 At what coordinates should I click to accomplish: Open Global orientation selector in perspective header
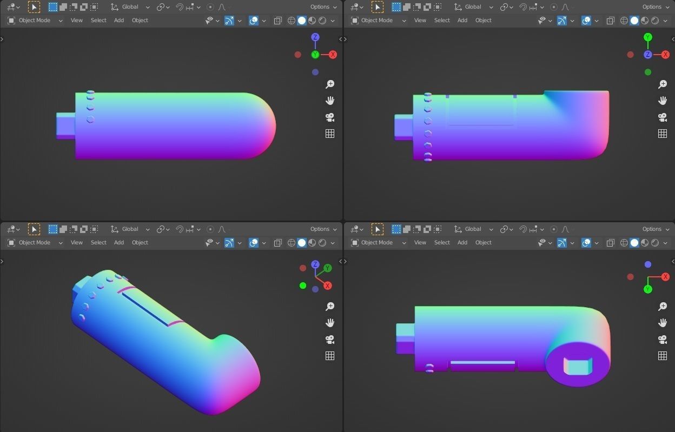click(130, 229)
